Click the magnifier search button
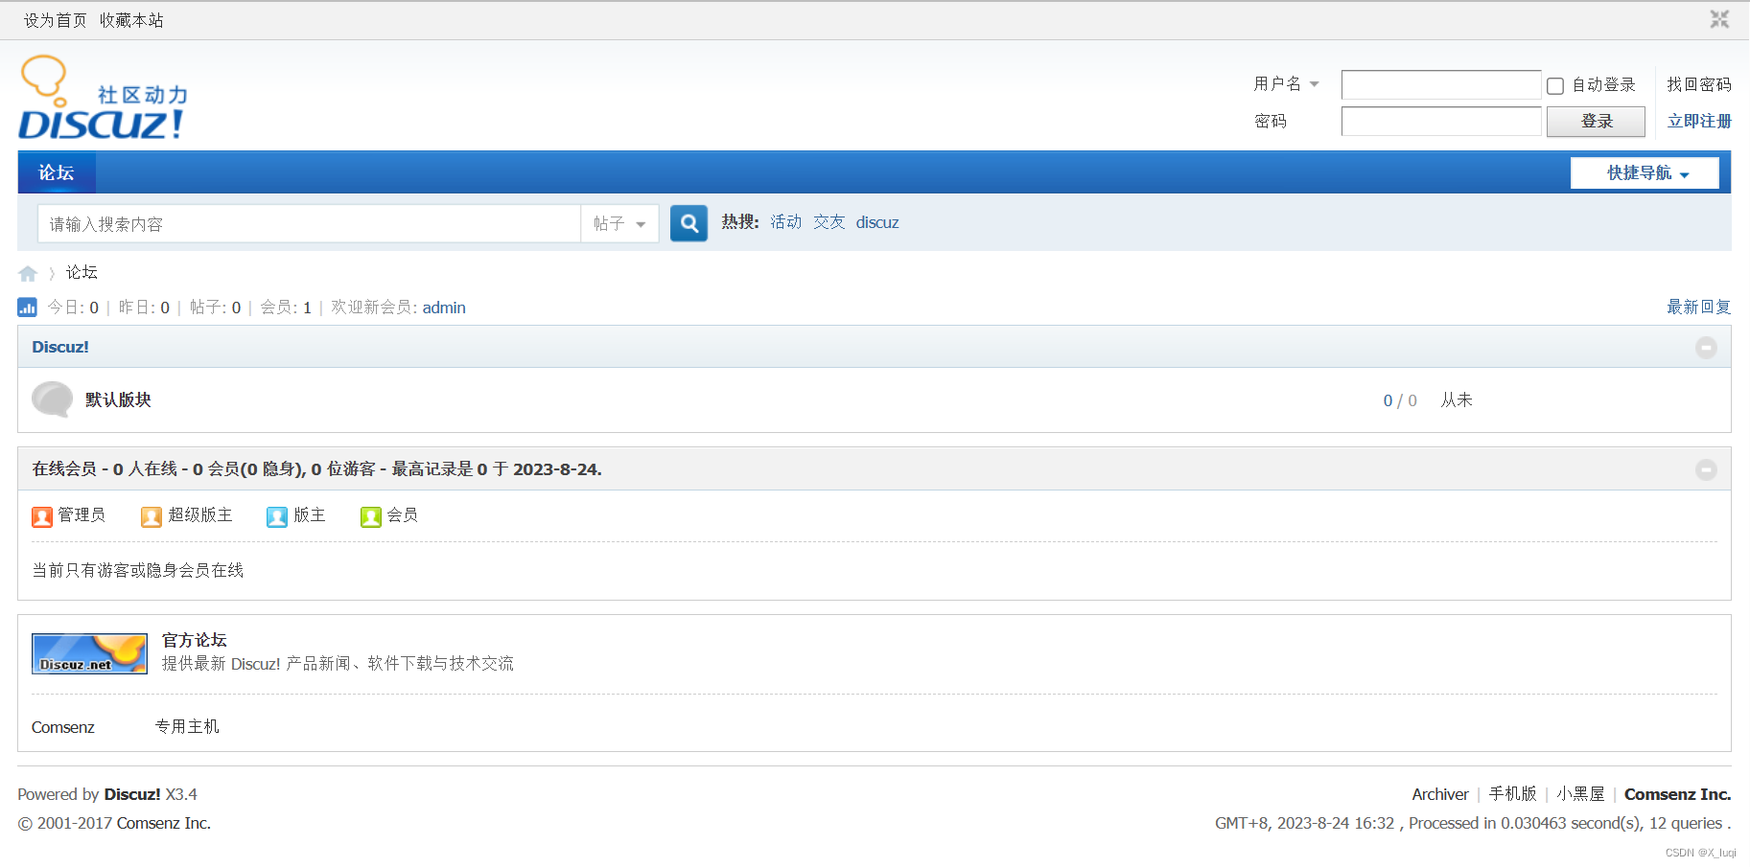 click(688, 223)
